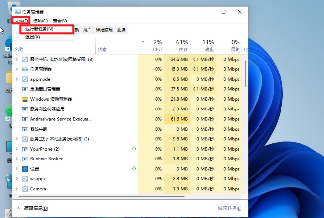Choose 运行新任务(N) from the menu
Screen dimensions: 324x218
point(40,29)
